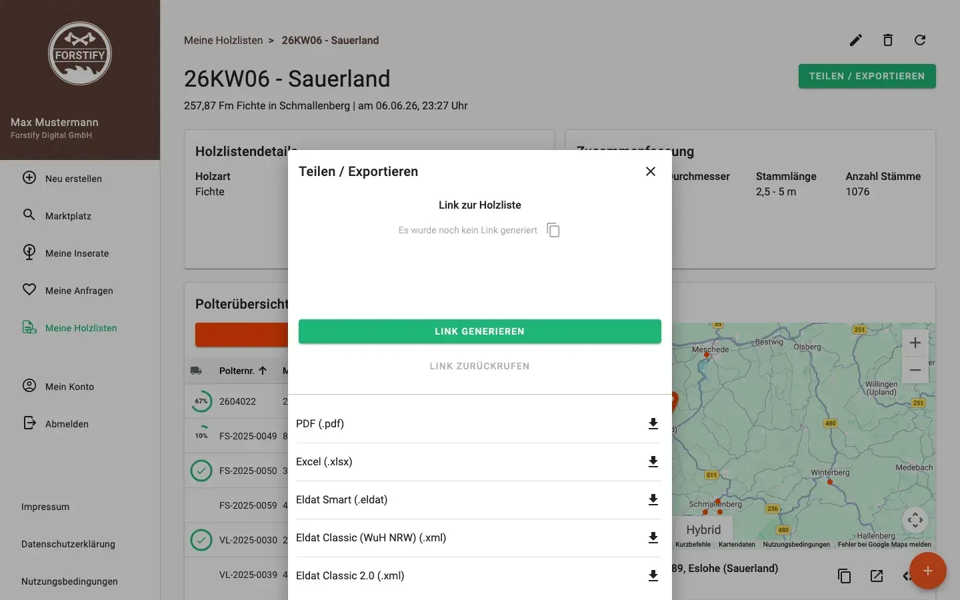Click Meine Holzlisten breadcrumb link

click(x=223, y=40)
